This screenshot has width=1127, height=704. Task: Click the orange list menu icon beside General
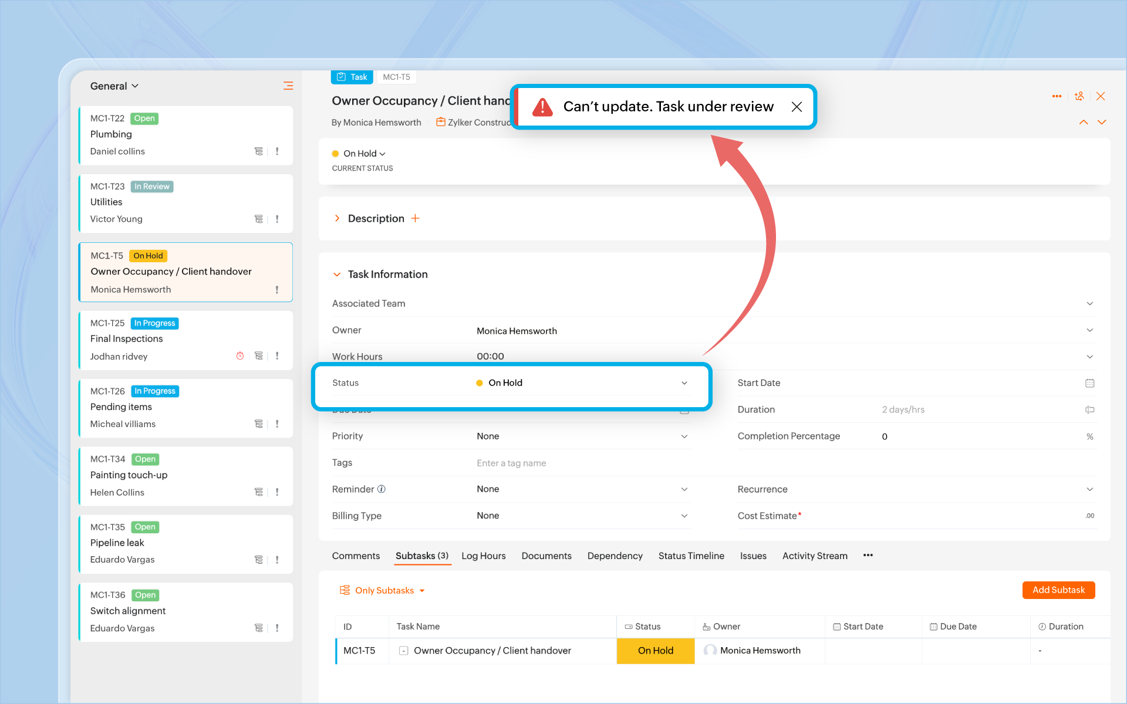click(288, 86)
